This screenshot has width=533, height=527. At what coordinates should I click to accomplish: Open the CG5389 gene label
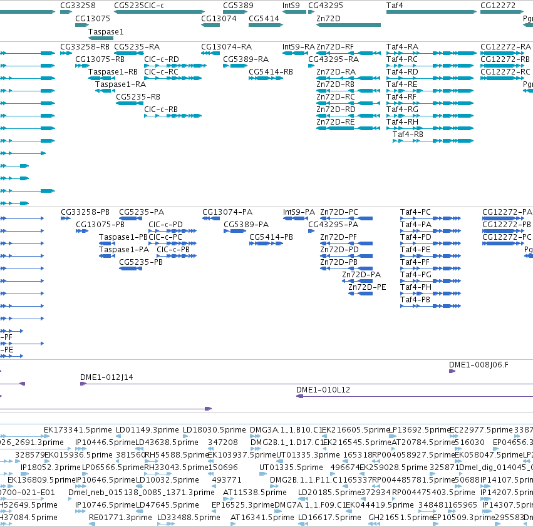click(x=238, y=6)
